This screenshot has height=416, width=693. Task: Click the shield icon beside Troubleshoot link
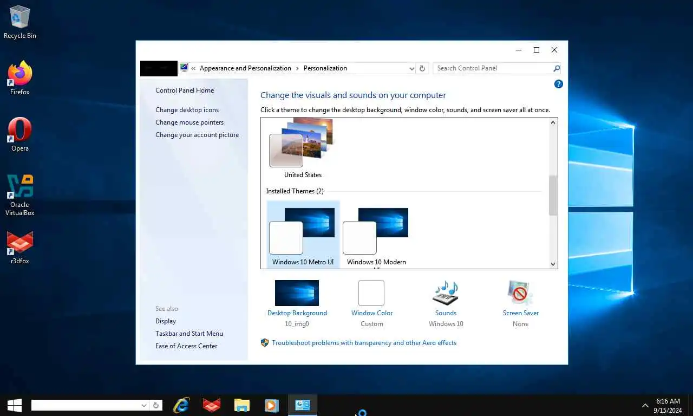[x=265, y=343]
